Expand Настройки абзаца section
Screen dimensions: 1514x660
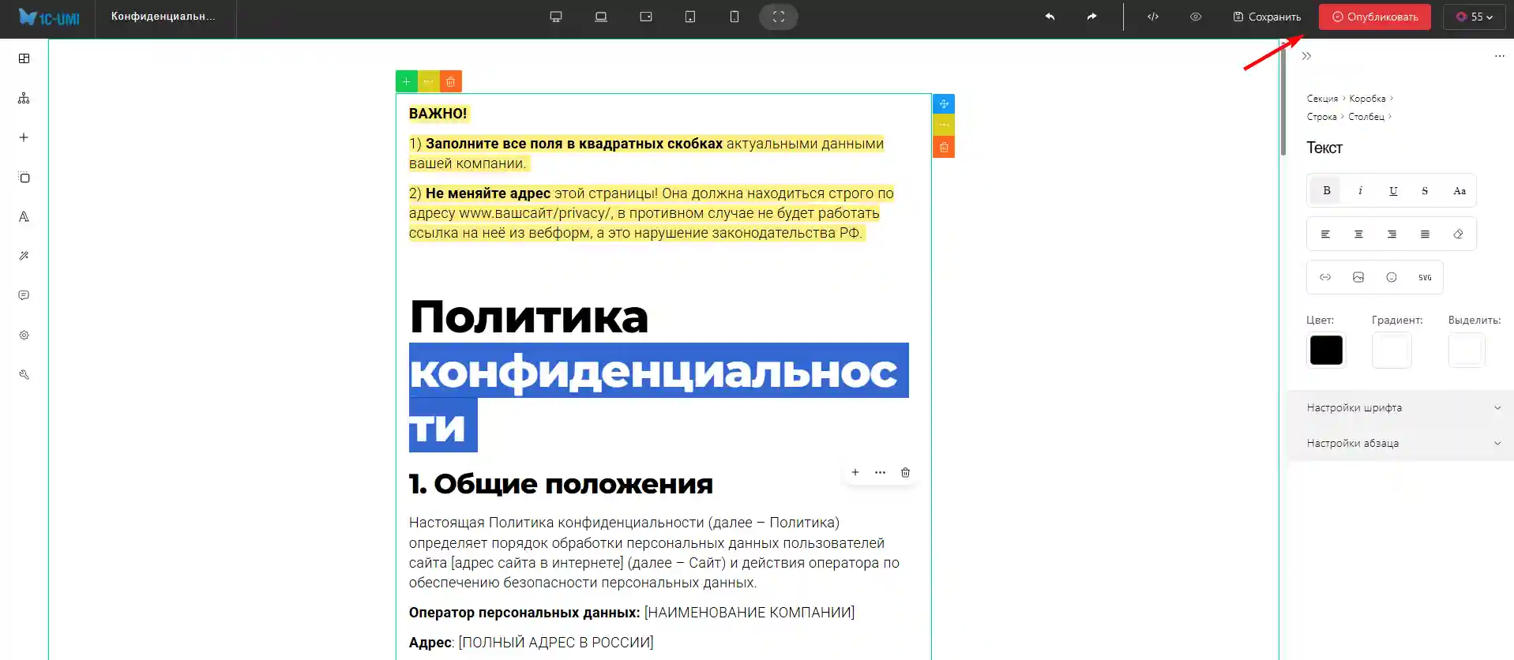pos(1402,443)
